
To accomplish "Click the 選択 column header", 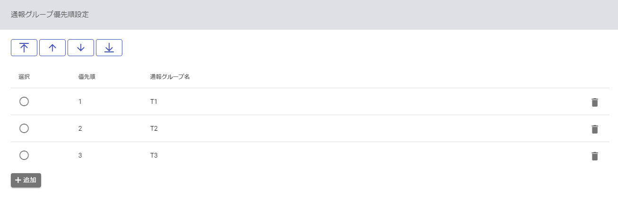I will [x=24, y=76].
